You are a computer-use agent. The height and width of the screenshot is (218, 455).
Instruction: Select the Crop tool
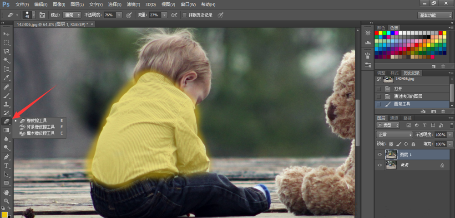6,69
